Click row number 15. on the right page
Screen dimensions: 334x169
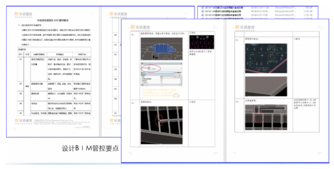coord(237,40)
